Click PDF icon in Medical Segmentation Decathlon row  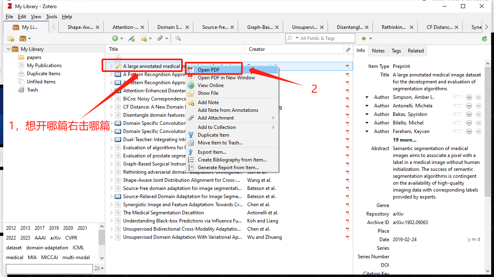(348, 213)
